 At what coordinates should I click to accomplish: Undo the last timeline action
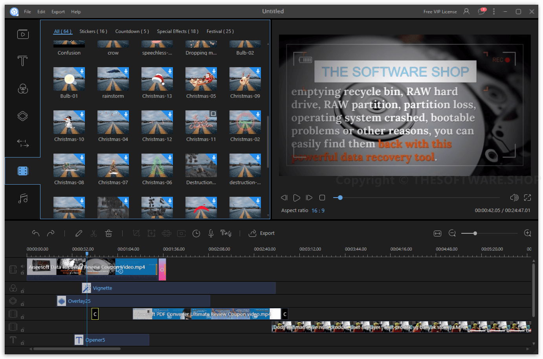pos(36,233)
